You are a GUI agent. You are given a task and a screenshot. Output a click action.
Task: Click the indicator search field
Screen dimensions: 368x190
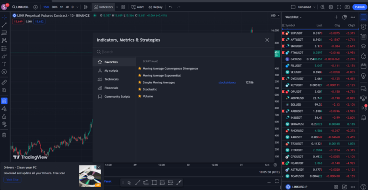183,52
